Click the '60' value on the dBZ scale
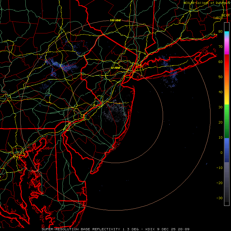The image size is (231, 231). tap(220, 62)
